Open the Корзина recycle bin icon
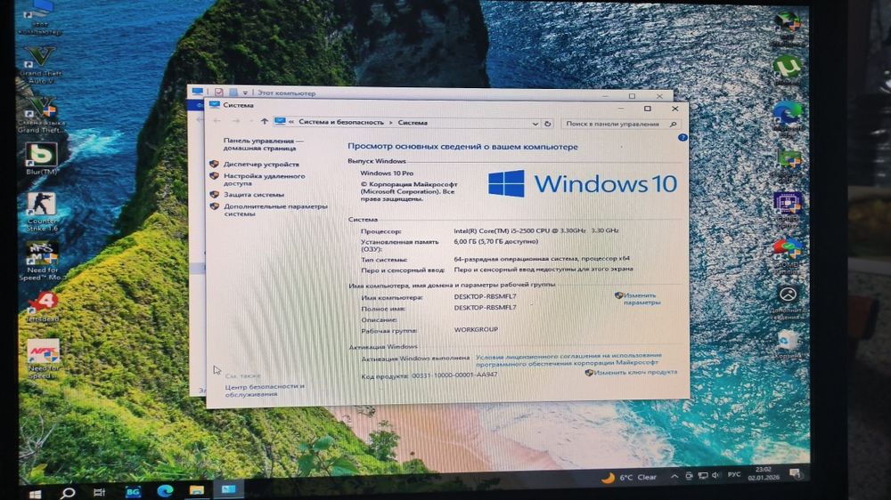This screenshot has height=500, width=891. tap(788, 344)
